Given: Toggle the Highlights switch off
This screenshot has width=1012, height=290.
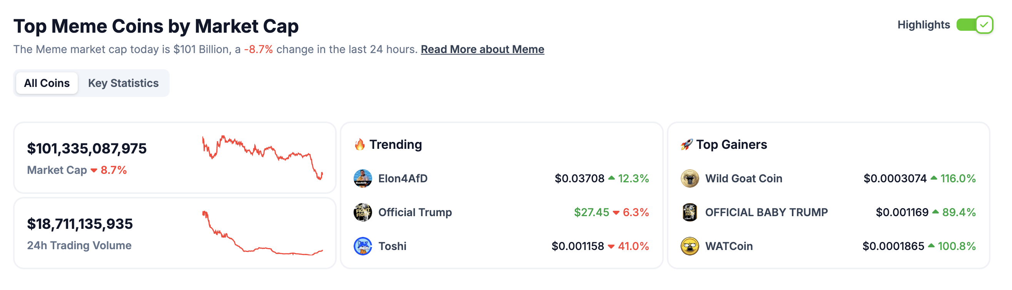Looking at the screenshot, I should pyautogui.click(x=974, y=25).
